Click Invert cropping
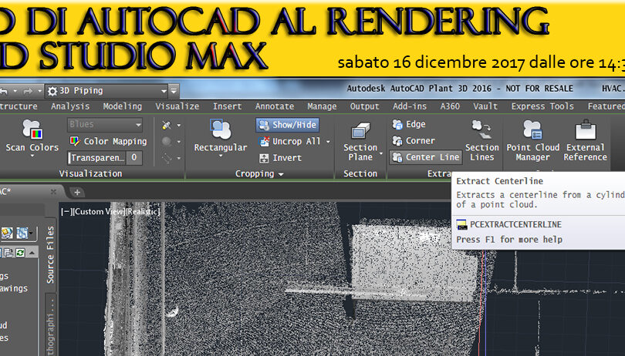The width and height of the screenshot is (625, 356). click(280, 158)
